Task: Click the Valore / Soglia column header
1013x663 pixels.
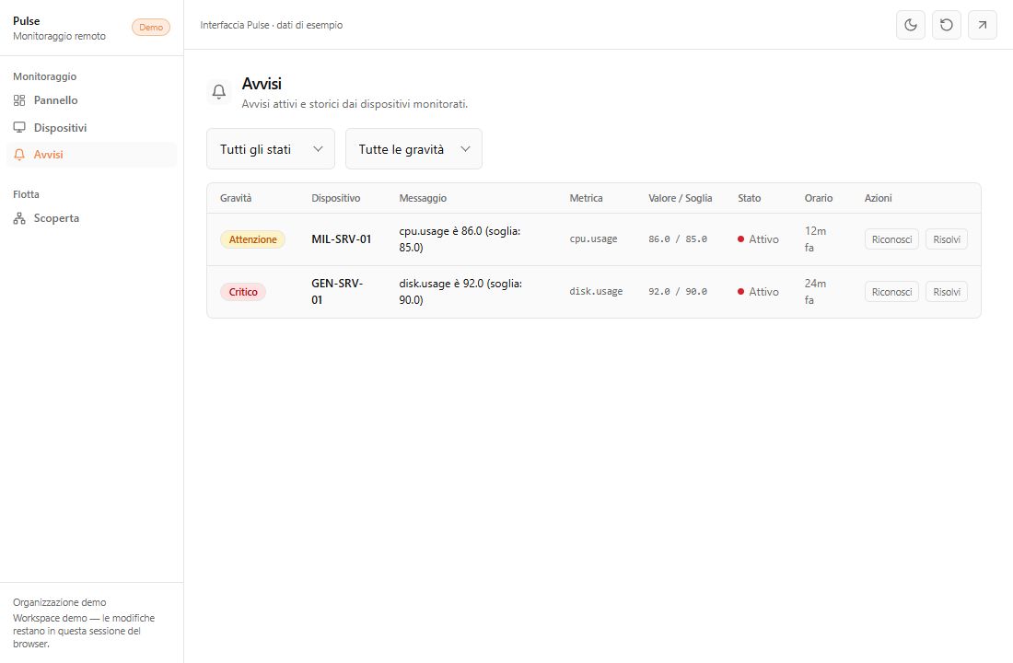Action: [681, 198]
